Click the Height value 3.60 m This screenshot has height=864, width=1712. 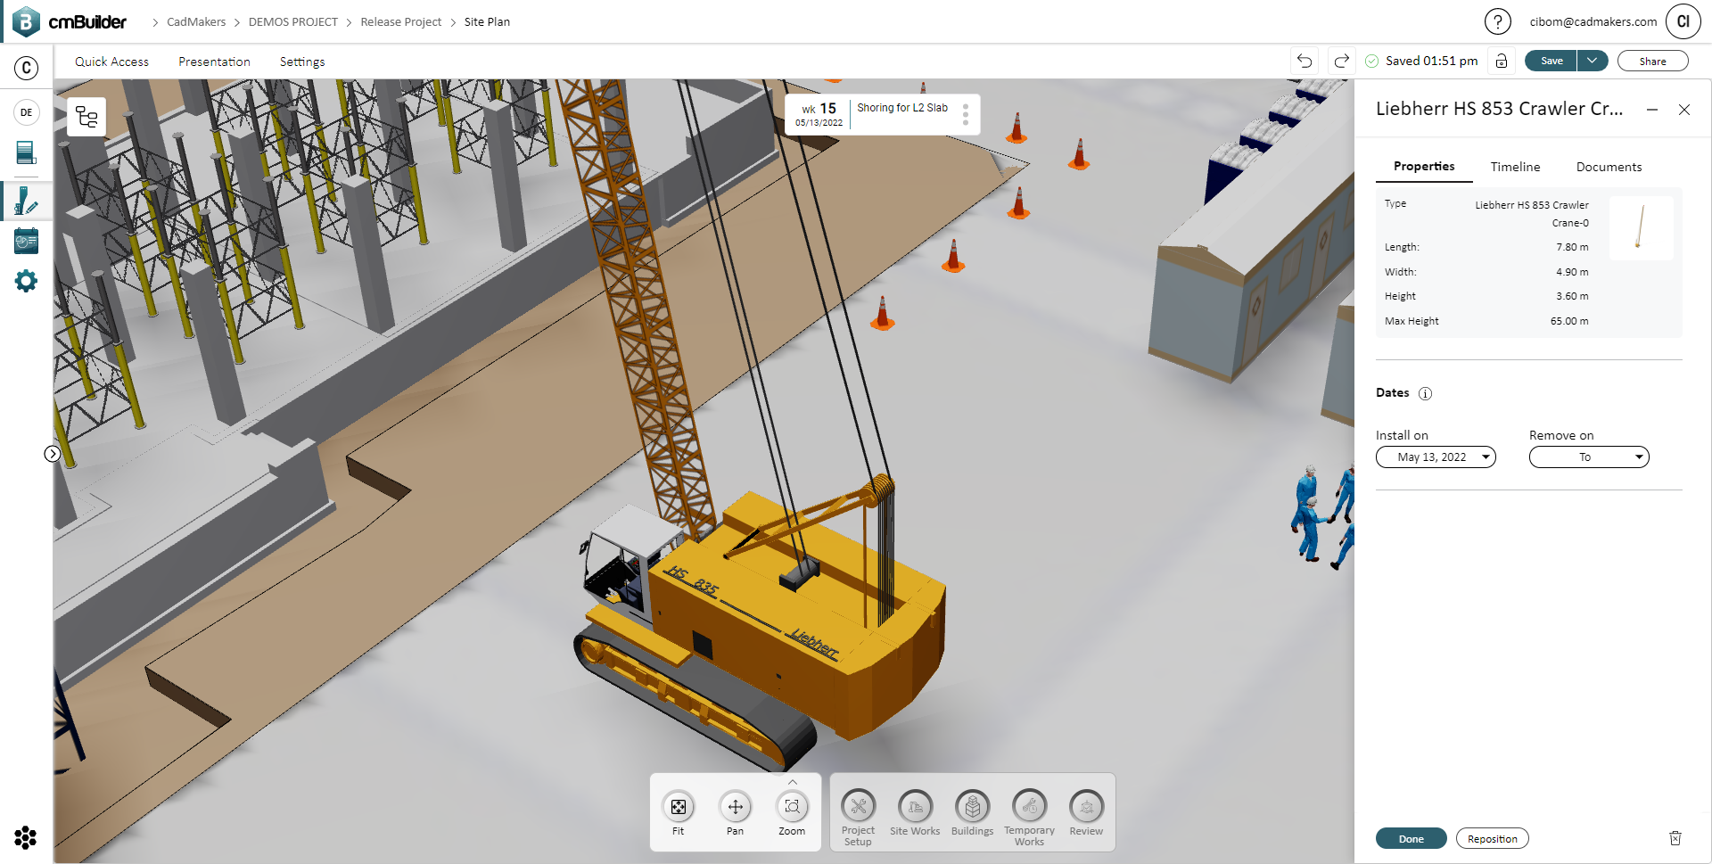pyautogui.click(x=1572, y=296)
